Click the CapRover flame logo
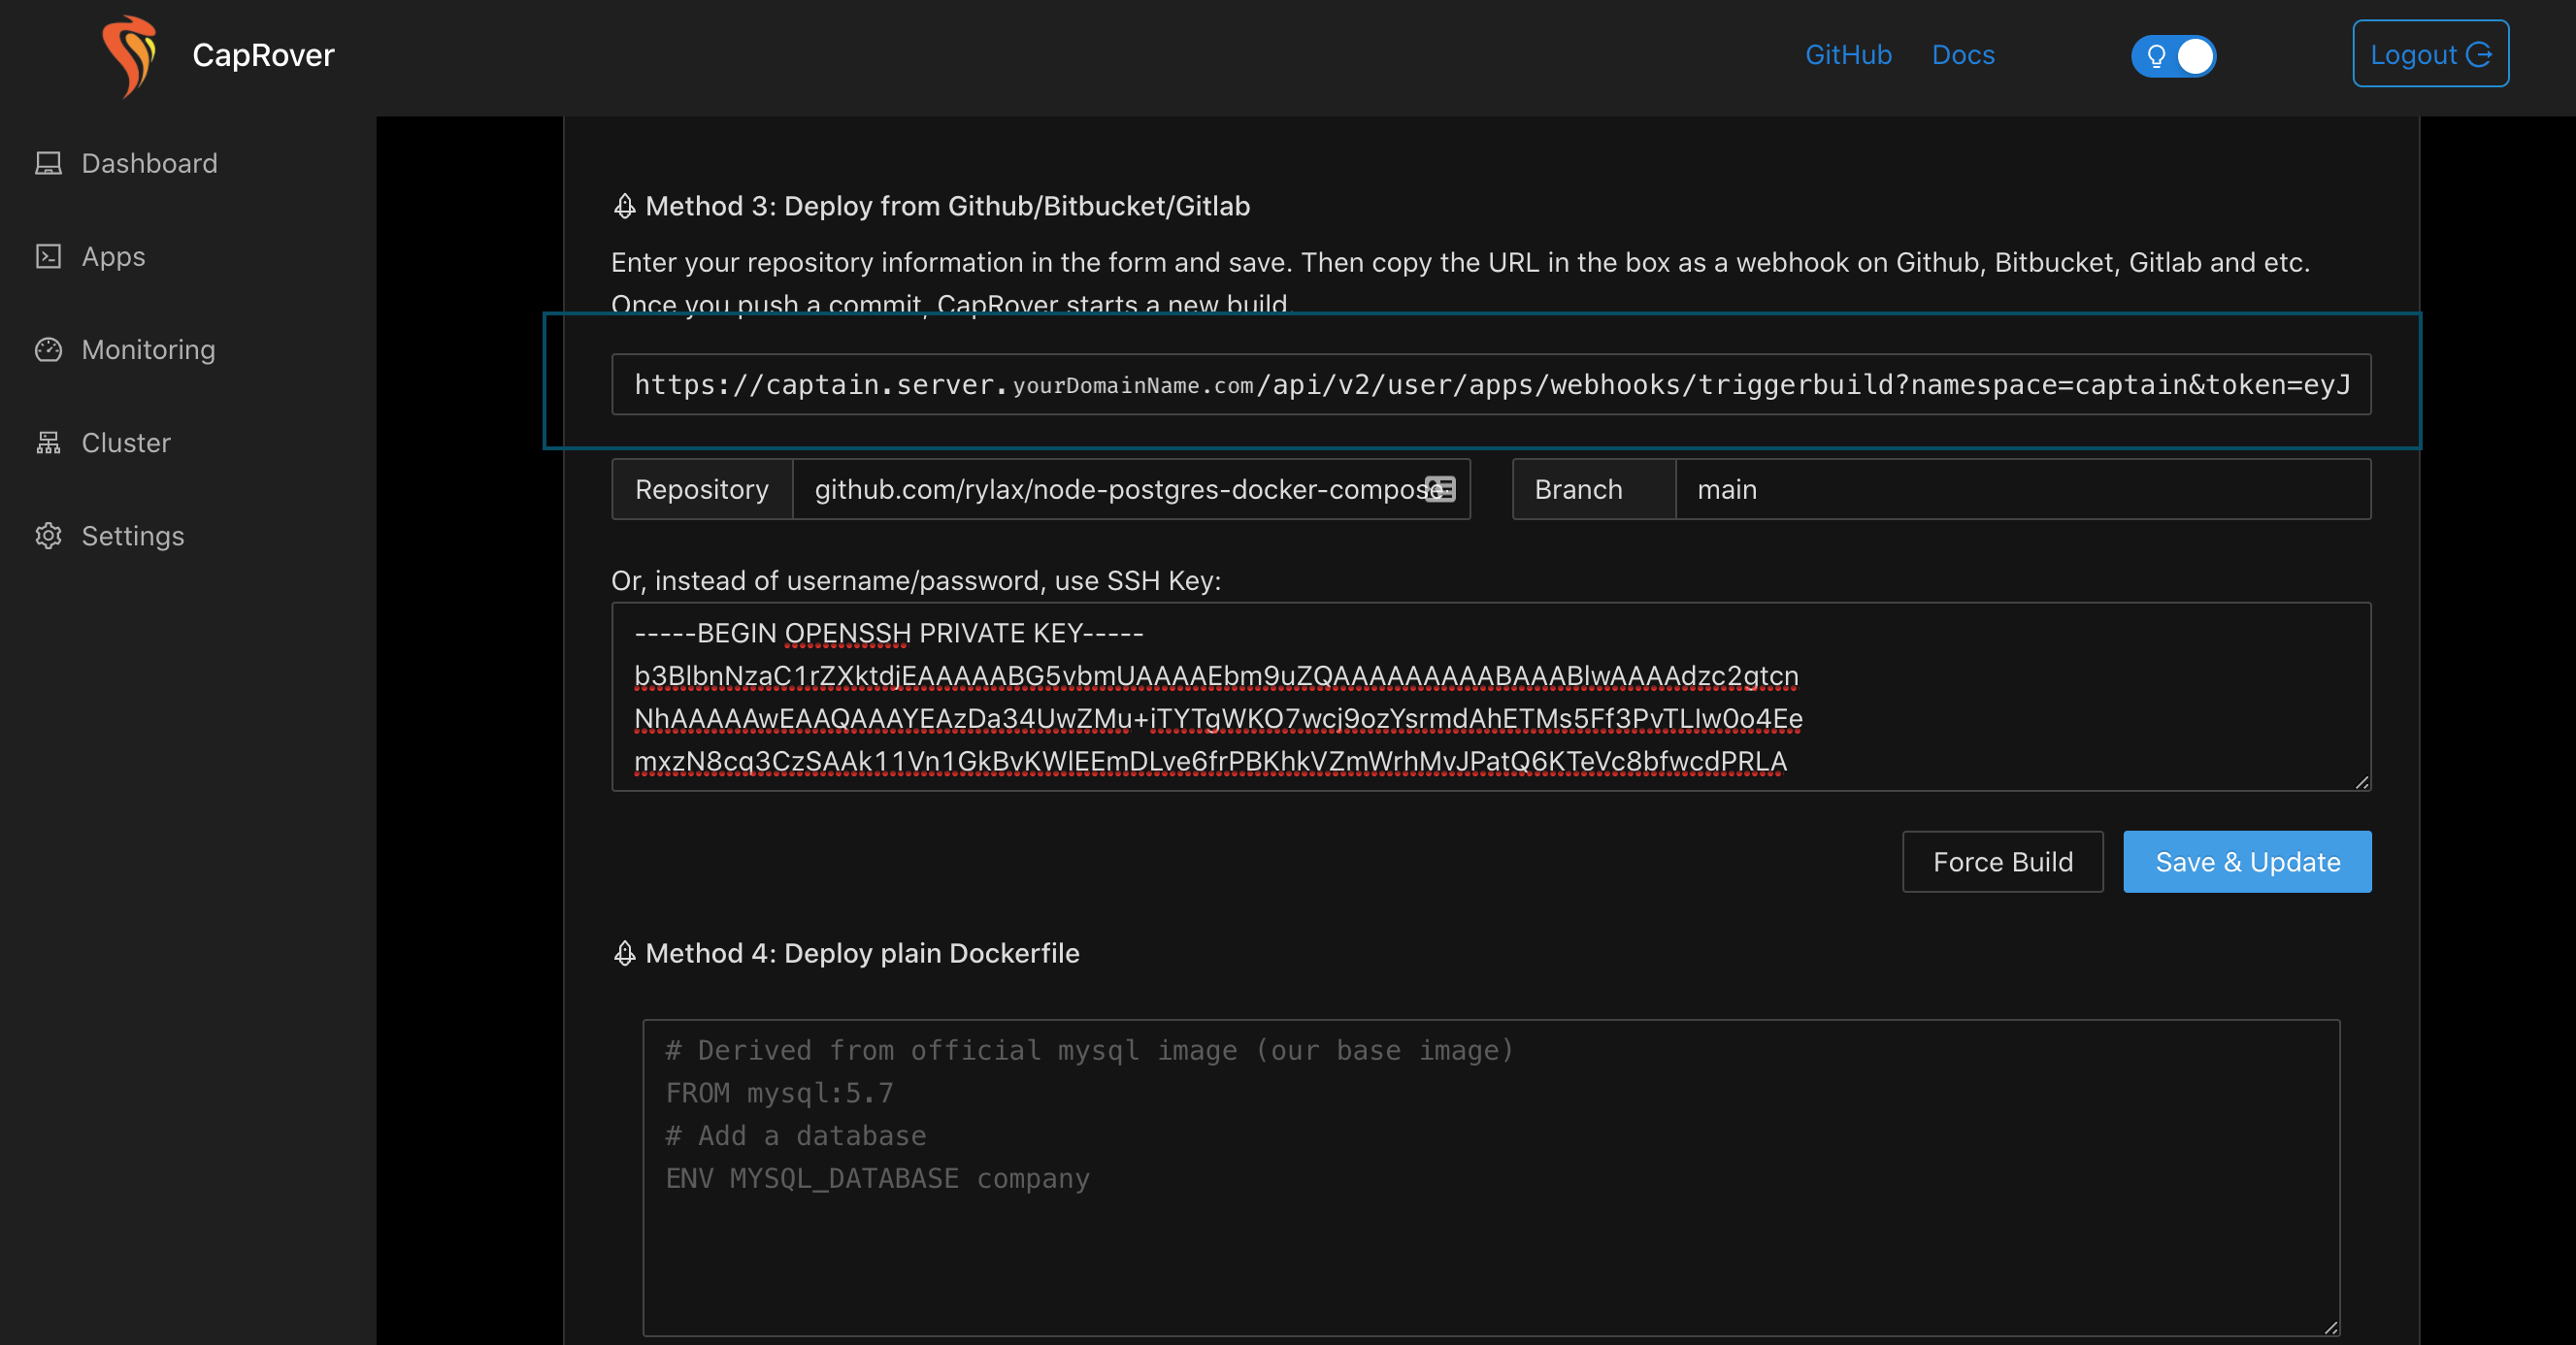This screenshot has width=2576, height=1345. pos(129,55)
